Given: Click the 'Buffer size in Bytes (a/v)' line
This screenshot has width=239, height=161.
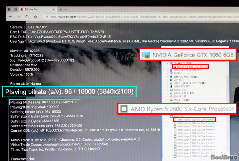Looking at the screenshot, I should coord(47,116).
